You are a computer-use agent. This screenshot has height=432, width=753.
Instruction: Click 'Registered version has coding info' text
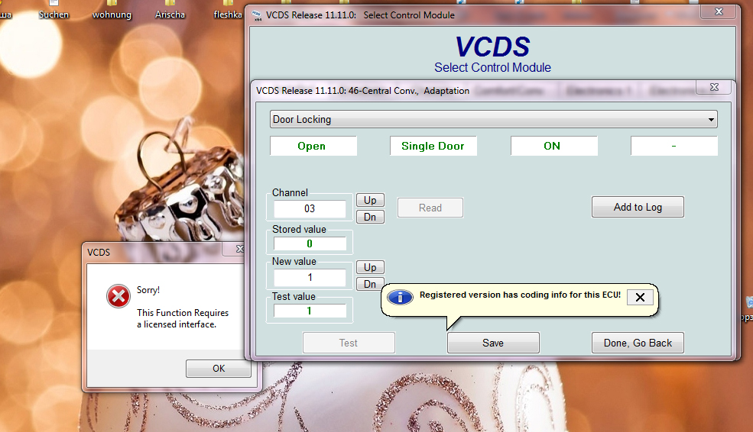(520, 295)
